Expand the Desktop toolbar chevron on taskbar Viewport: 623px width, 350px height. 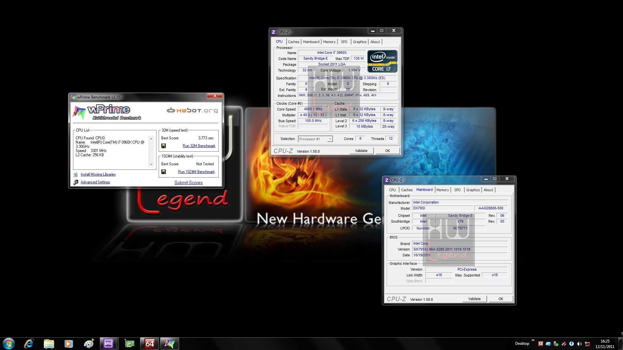(x=533, y=340)
